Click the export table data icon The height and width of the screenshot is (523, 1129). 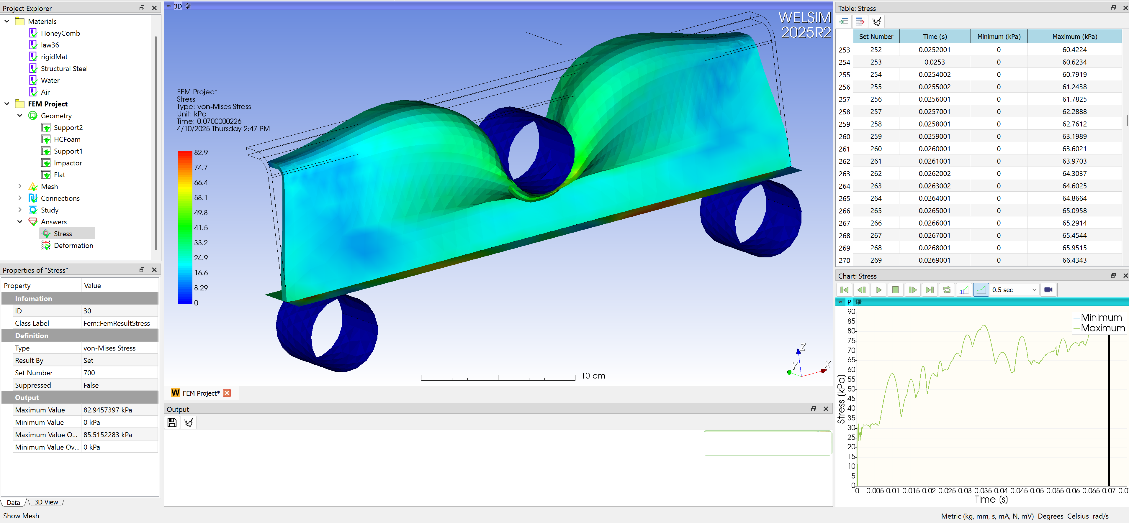point(860,22)
